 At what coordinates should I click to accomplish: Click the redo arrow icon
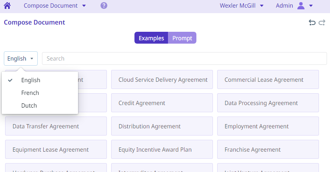[x=322, y=22]
